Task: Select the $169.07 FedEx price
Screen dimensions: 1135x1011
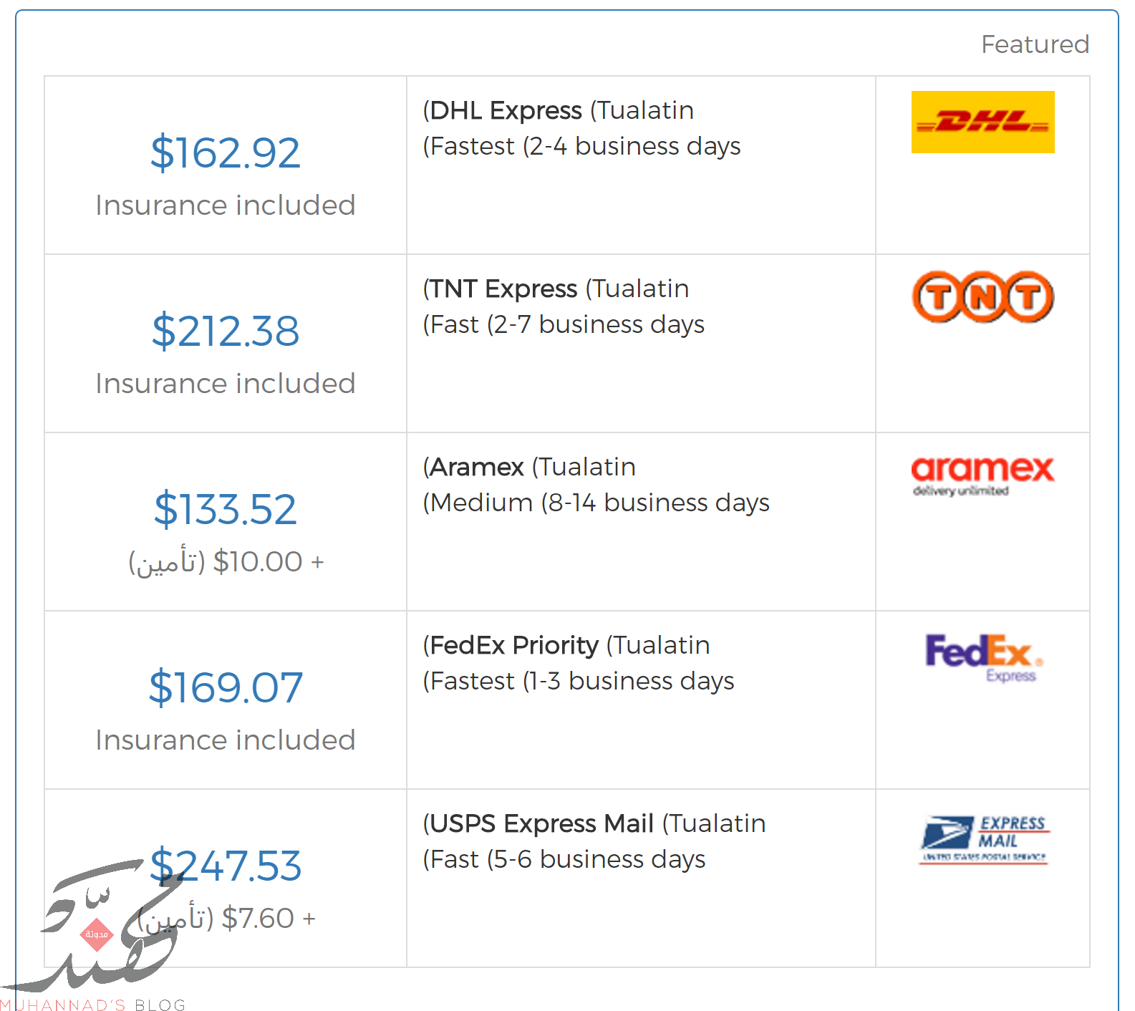Action: tap(226, 687)
